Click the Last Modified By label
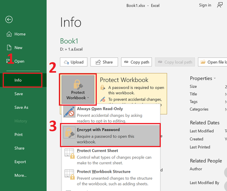Image resolution: width=227 pixels, height=191 pixels. (204, 183)
